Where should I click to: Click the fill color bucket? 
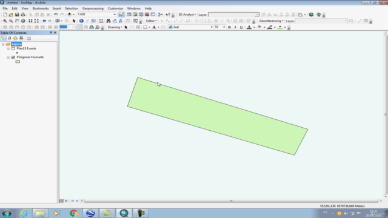[x=259, y=27]
